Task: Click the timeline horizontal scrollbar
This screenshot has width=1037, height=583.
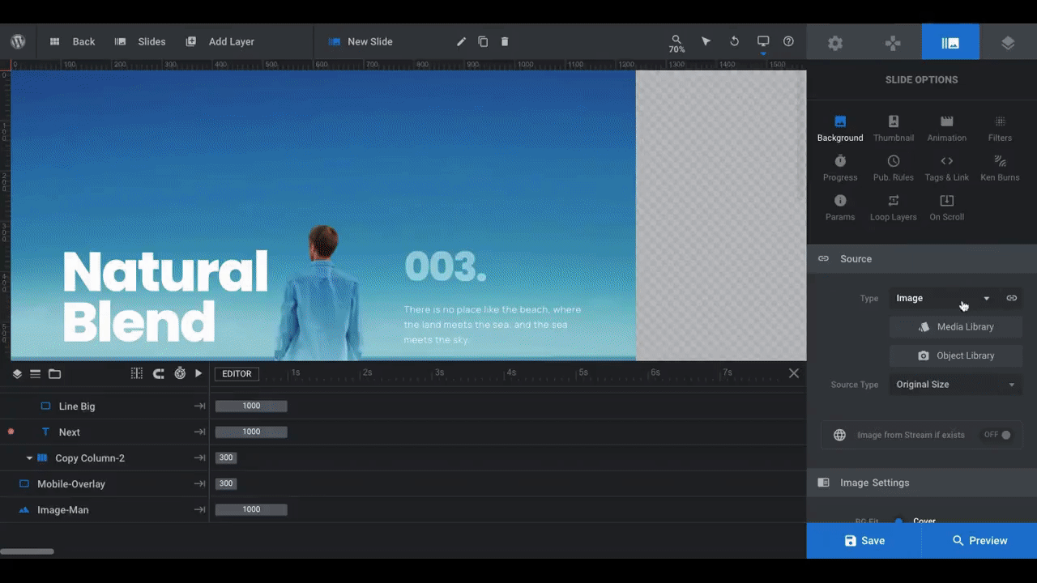Action: coord(27,551)
